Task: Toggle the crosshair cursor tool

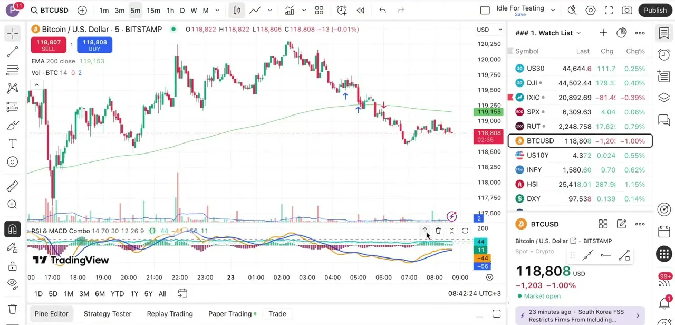Action: (x=13, y=34)
